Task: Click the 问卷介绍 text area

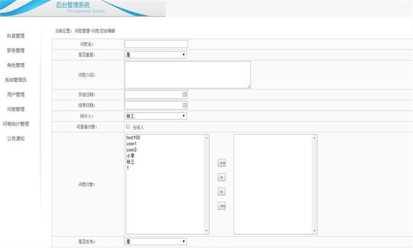Action: [188, 75]
